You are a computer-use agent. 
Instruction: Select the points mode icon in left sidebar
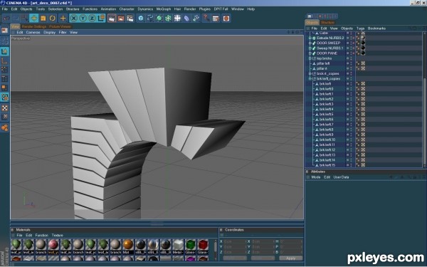point(5,70)
